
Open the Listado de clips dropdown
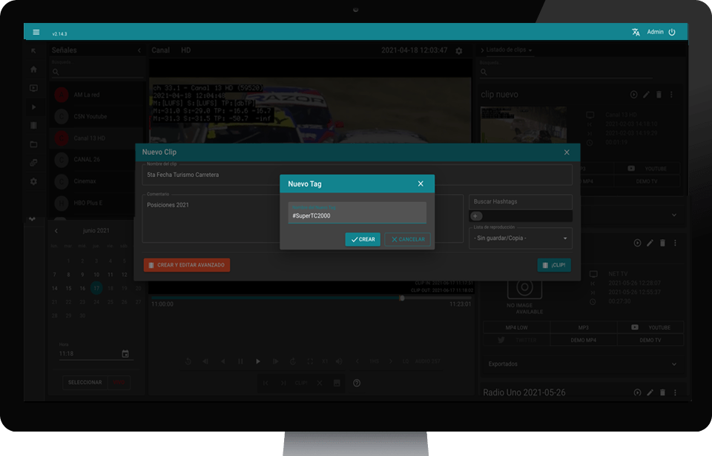509,50
